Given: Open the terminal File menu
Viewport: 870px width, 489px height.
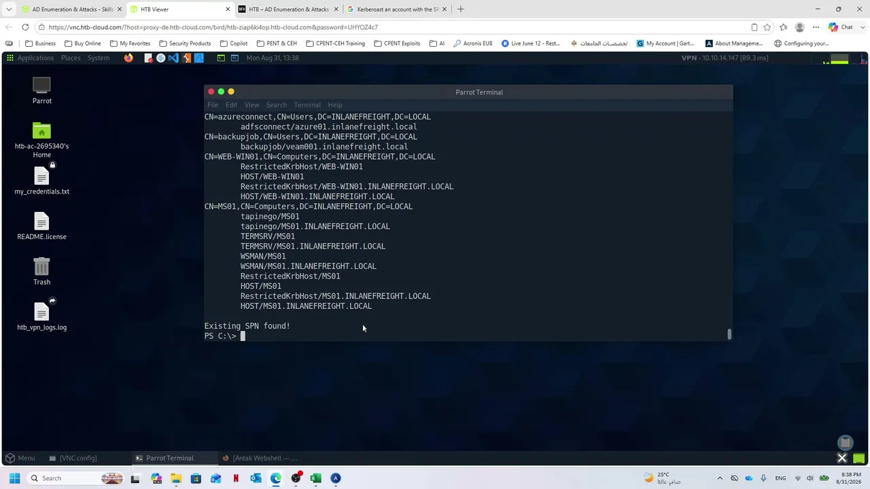Looking at the screenshot, I should coord(213,105).
